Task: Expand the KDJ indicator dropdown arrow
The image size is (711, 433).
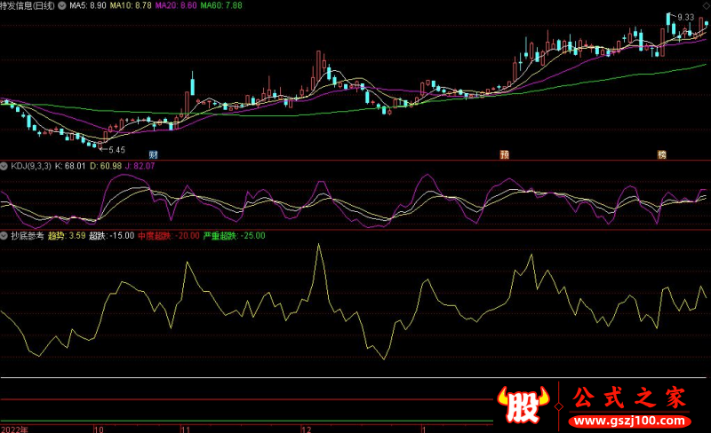Action: tap(4, 166)
